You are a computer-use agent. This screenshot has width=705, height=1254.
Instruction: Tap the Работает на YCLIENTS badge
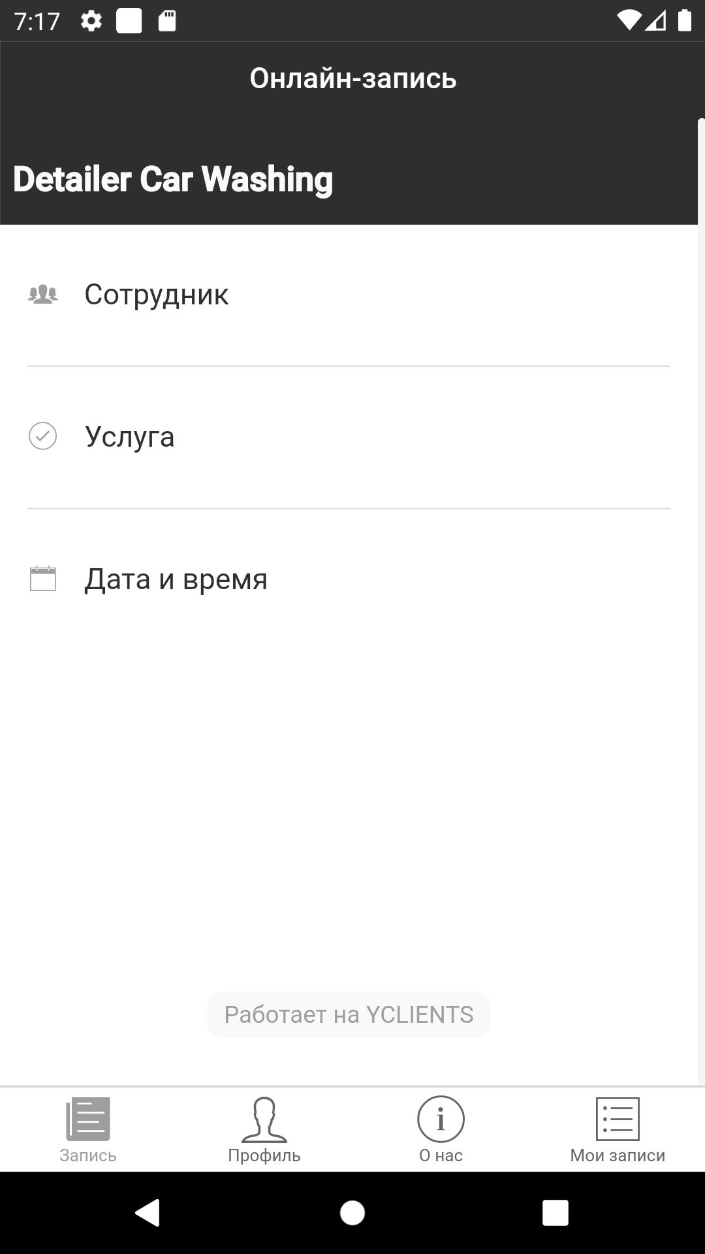349,1014
